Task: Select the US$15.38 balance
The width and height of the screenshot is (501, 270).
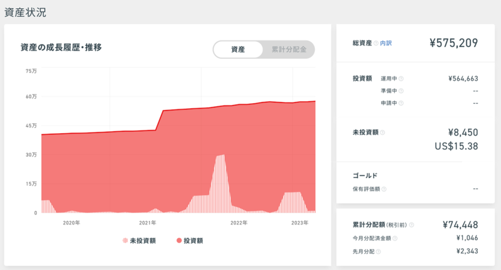Action: (457, 146)
